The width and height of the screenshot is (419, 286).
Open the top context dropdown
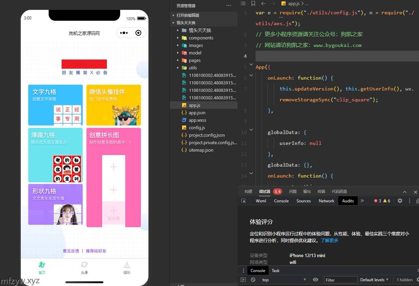click(x=284, y=280)
